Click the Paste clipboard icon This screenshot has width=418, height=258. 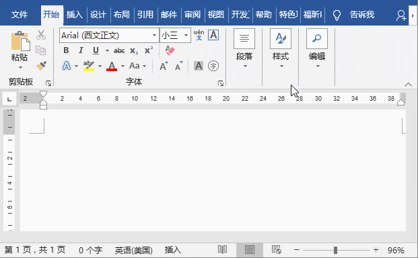tap(20, 41)
